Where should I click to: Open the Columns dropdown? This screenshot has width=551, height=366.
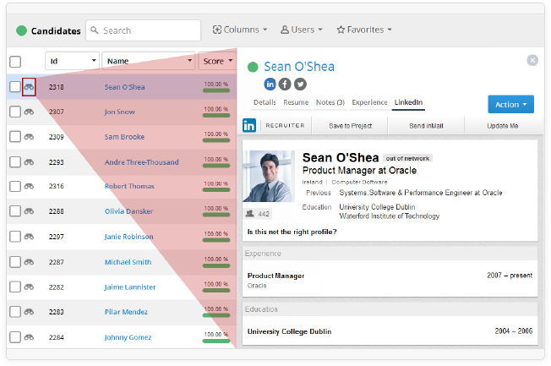coord(239,30)
